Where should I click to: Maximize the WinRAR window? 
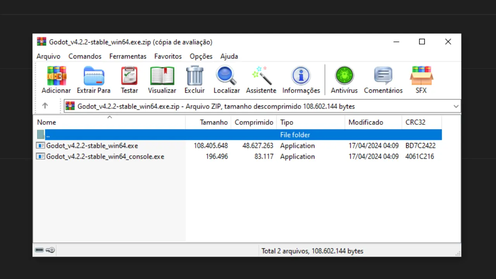coord(422,42)
